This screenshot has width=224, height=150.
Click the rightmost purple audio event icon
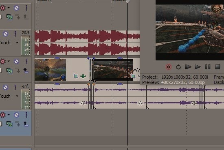coord(194,103)
